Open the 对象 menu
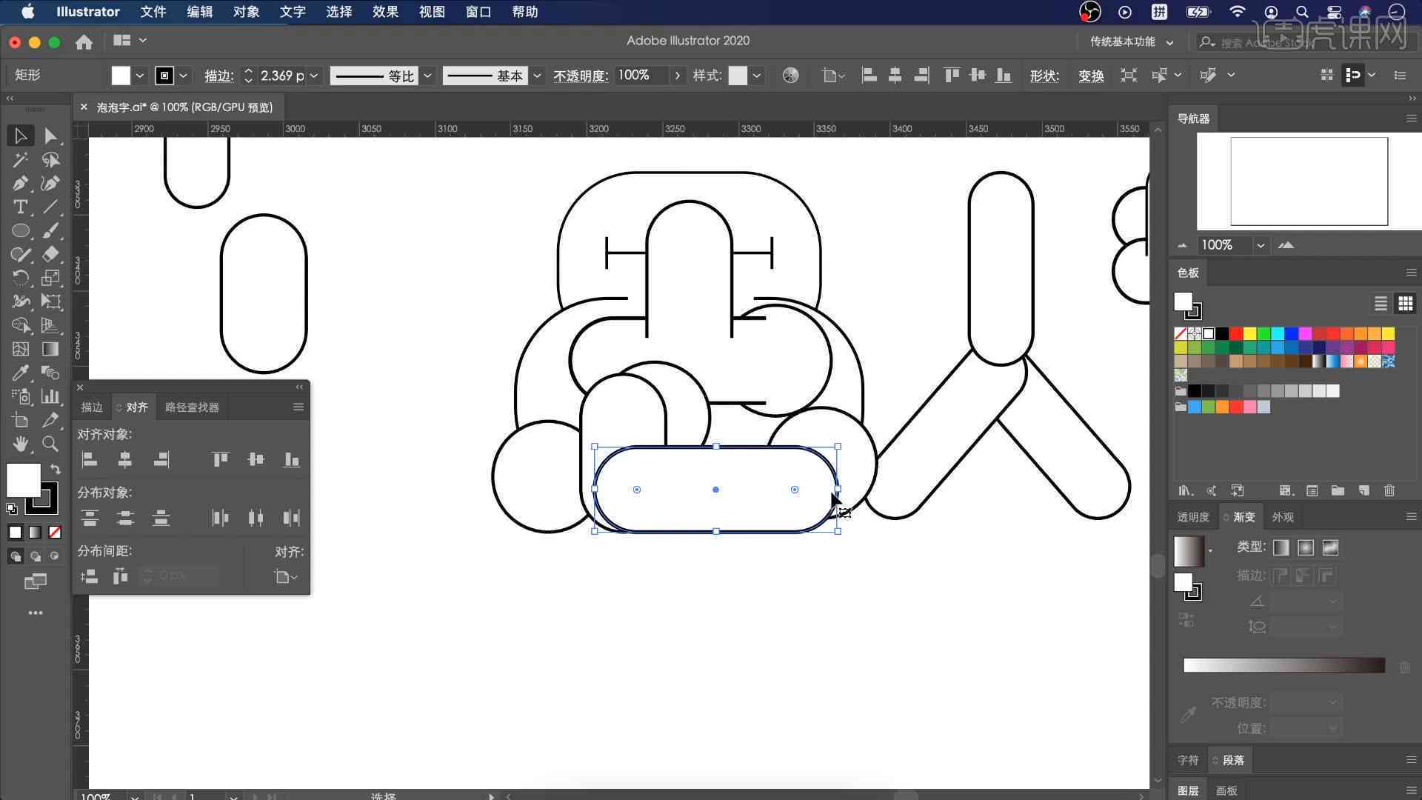1422x800 pixels. coord(246,11)
